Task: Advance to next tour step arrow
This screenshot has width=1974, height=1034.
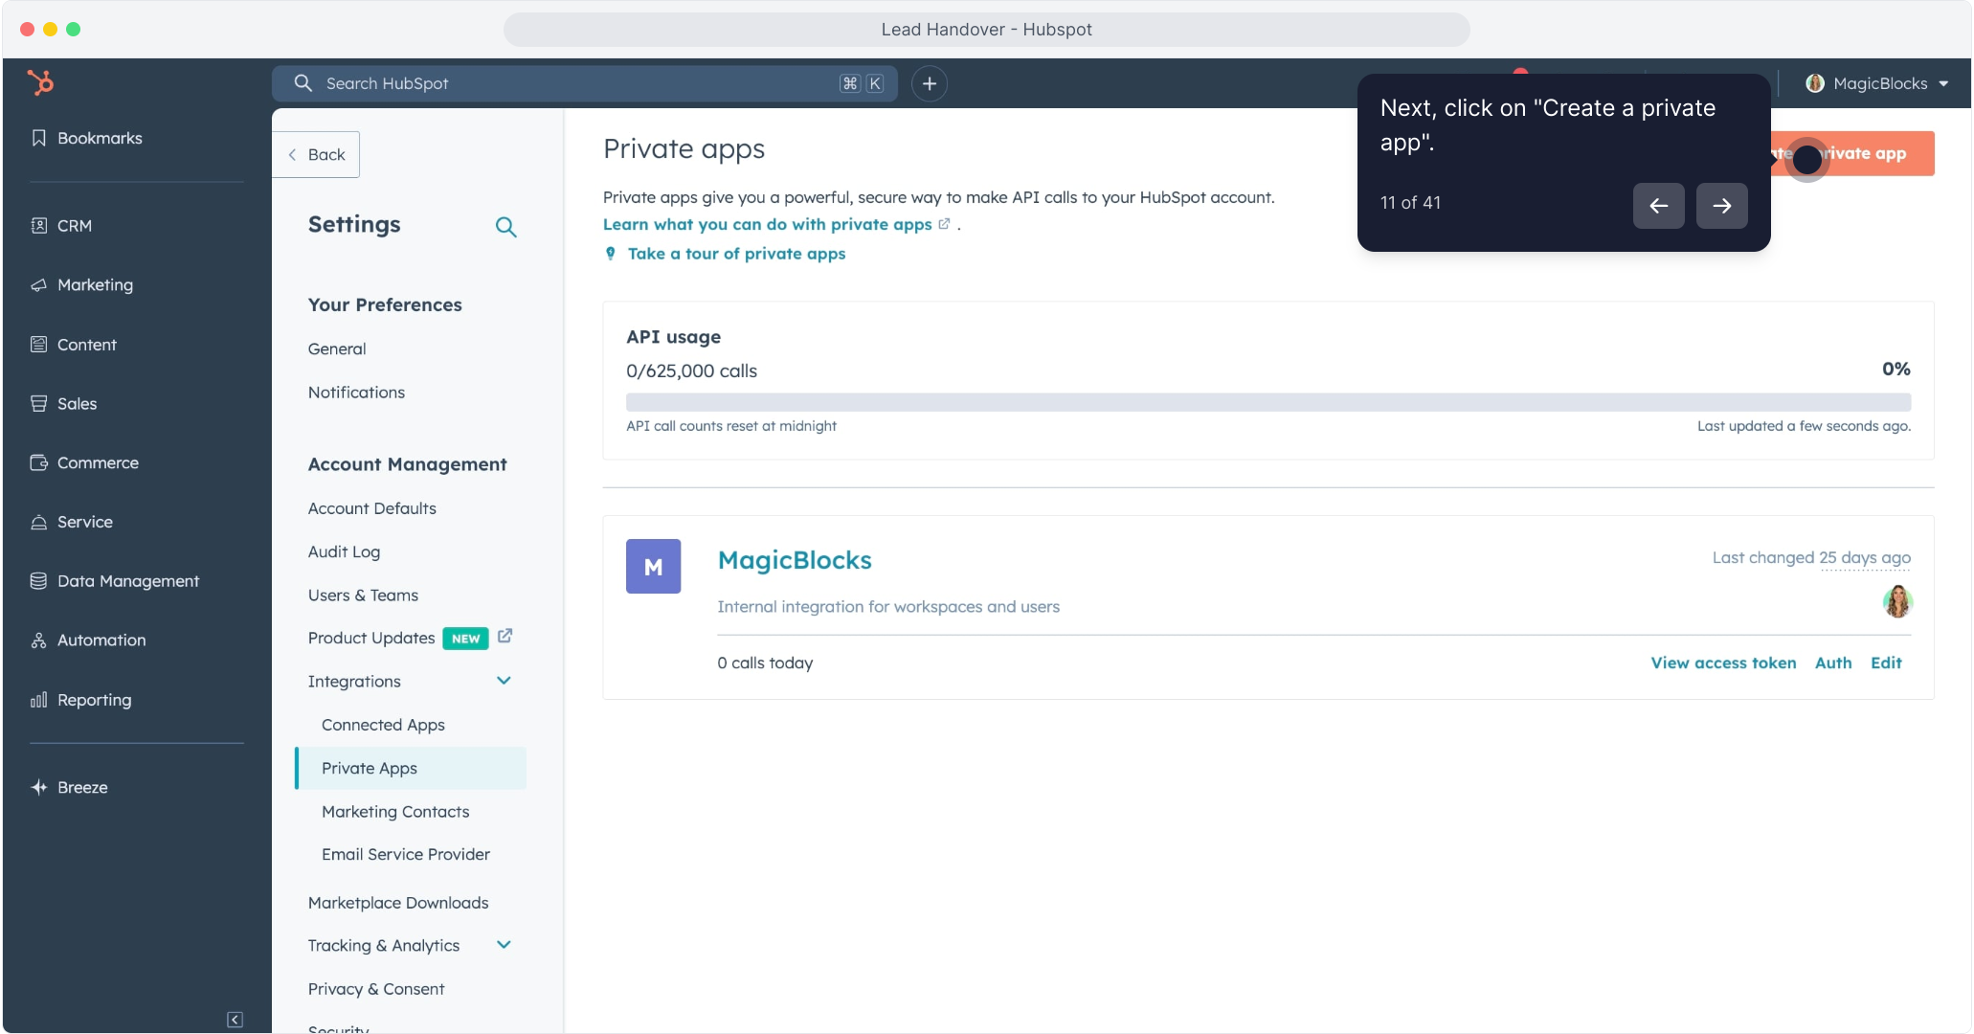Action: (1721, 206)
